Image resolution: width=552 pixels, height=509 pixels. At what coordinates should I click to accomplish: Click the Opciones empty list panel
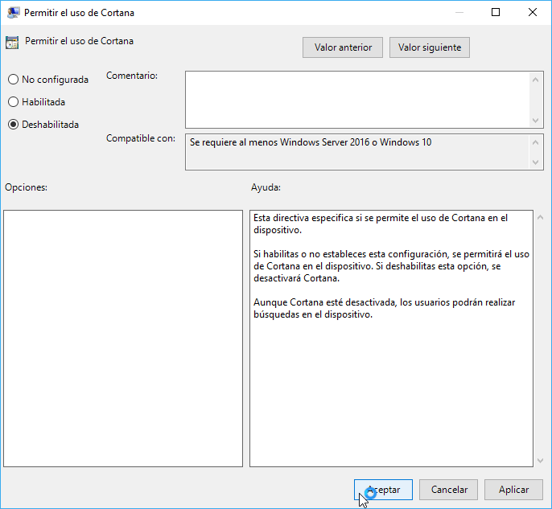123,339
